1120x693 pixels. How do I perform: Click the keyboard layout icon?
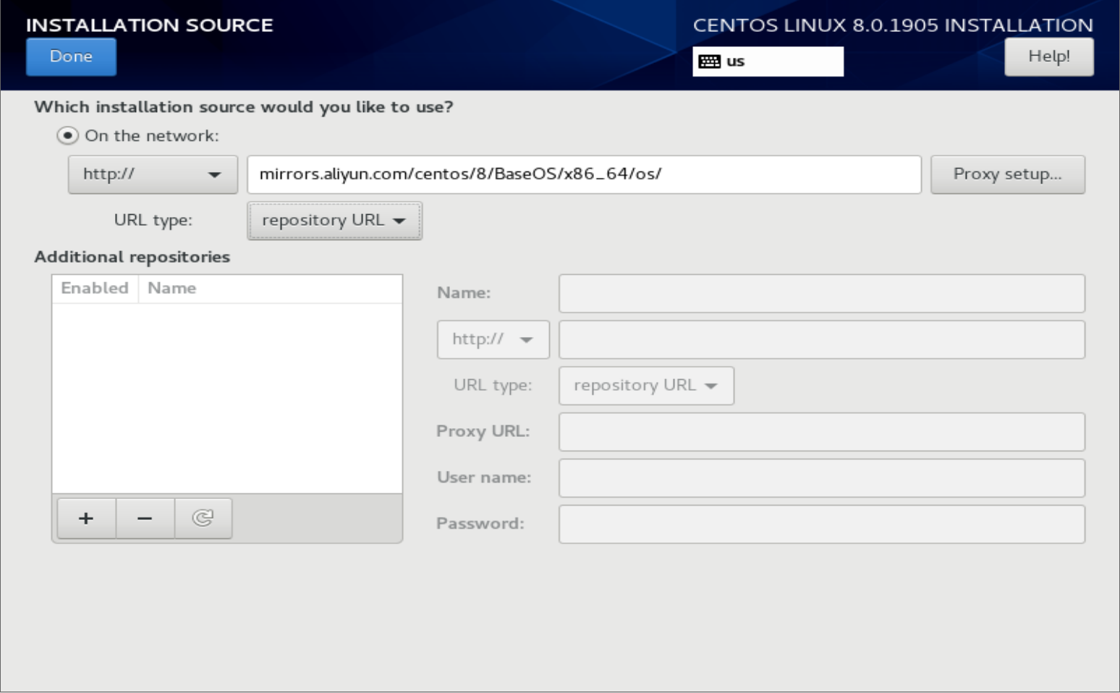click(x=709, y=61)
